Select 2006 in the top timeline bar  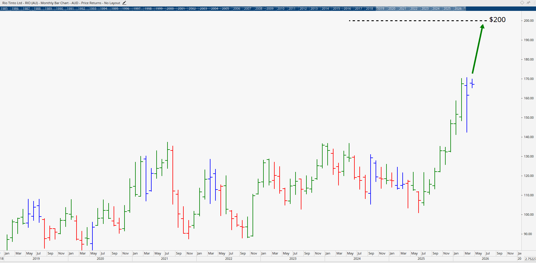coord(237,9)
